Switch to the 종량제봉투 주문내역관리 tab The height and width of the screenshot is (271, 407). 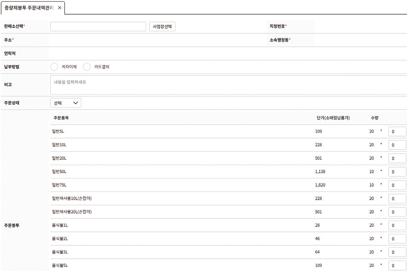coord(28,8)
